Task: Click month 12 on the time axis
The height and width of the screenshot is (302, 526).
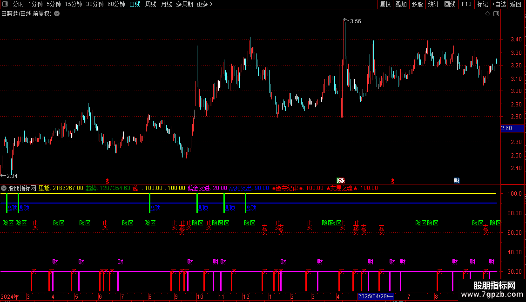Action: pos(246,296)
